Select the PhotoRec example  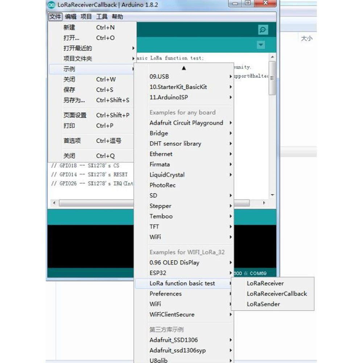coord(184,185)
